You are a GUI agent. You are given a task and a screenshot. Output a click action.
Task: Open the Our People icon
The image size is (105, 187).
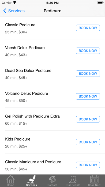tap(73, 179)
